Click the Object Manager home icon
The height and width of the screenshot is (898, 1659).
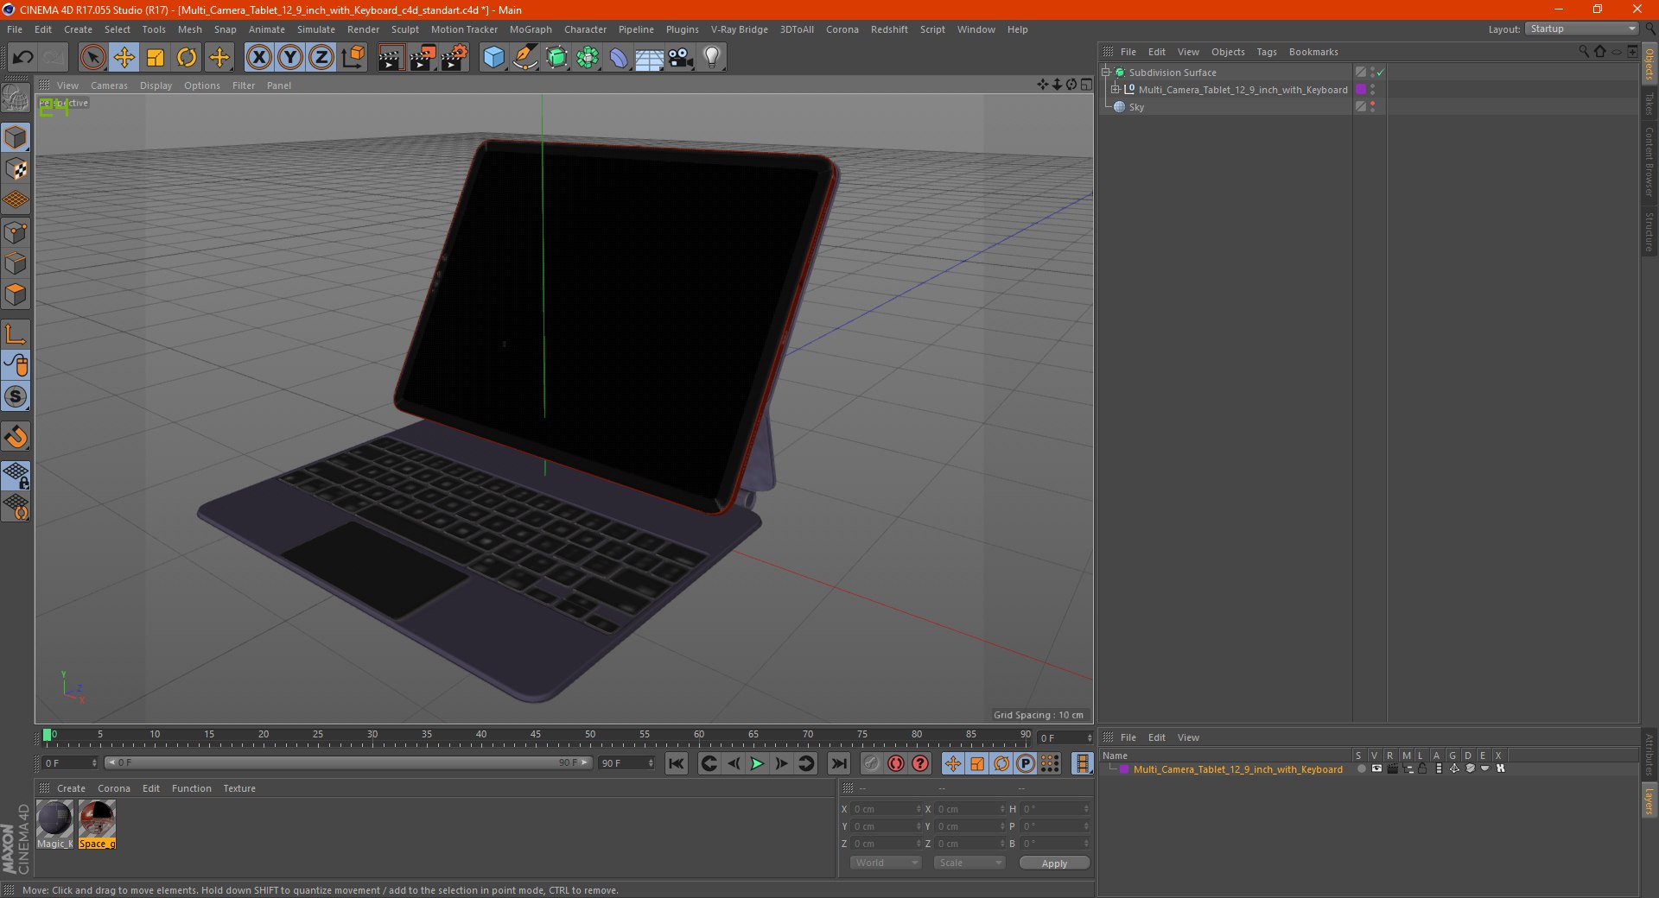(1600, 52)
